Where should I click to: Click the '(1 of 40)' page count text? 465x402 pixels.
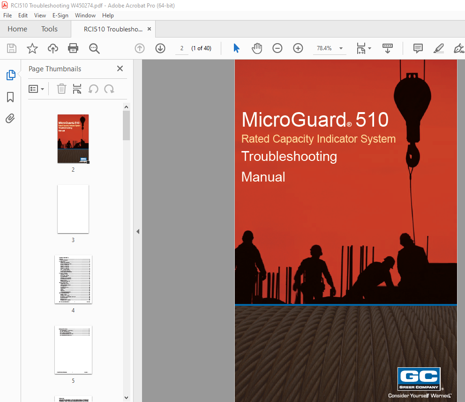point(202,48)
